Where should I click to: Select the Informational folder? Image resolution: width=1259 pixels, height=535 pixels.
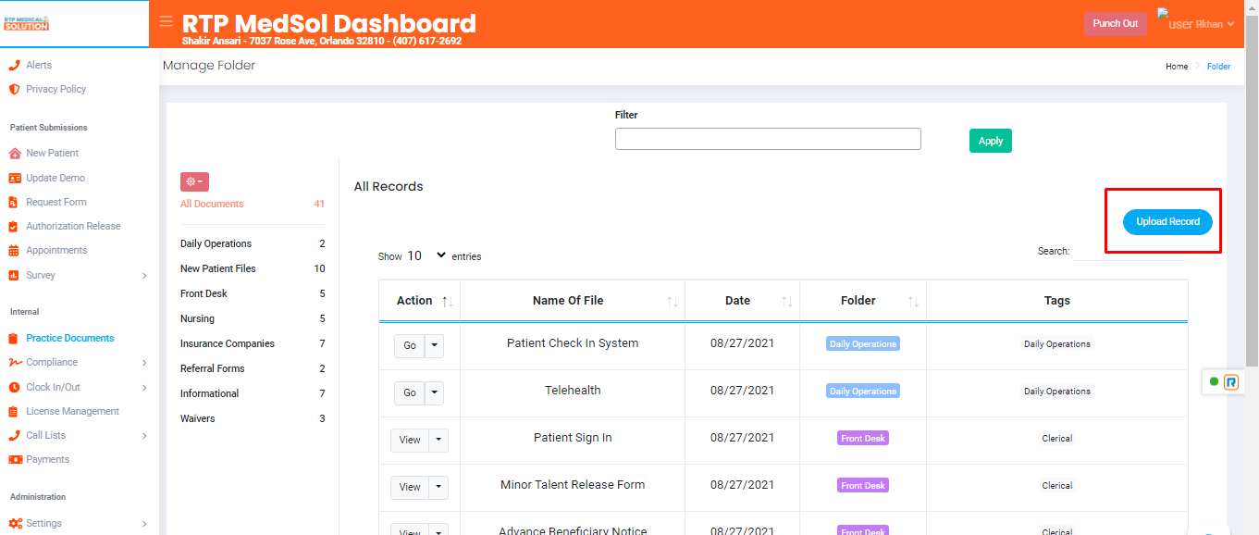point(209,393)
